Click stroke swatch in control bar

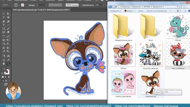[x=23, y=5]
